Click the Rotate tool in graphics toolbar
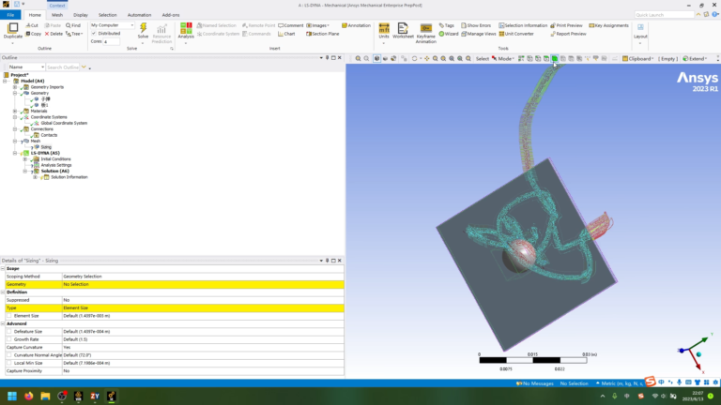This screenshot has height=405, width=721. click(x=414, y=58)
